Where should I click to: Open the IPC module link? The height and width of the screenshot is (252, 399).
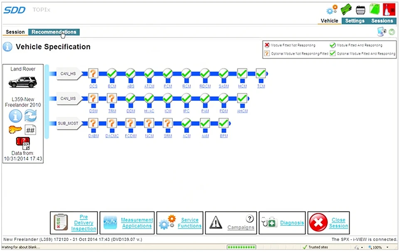[186, 111]
